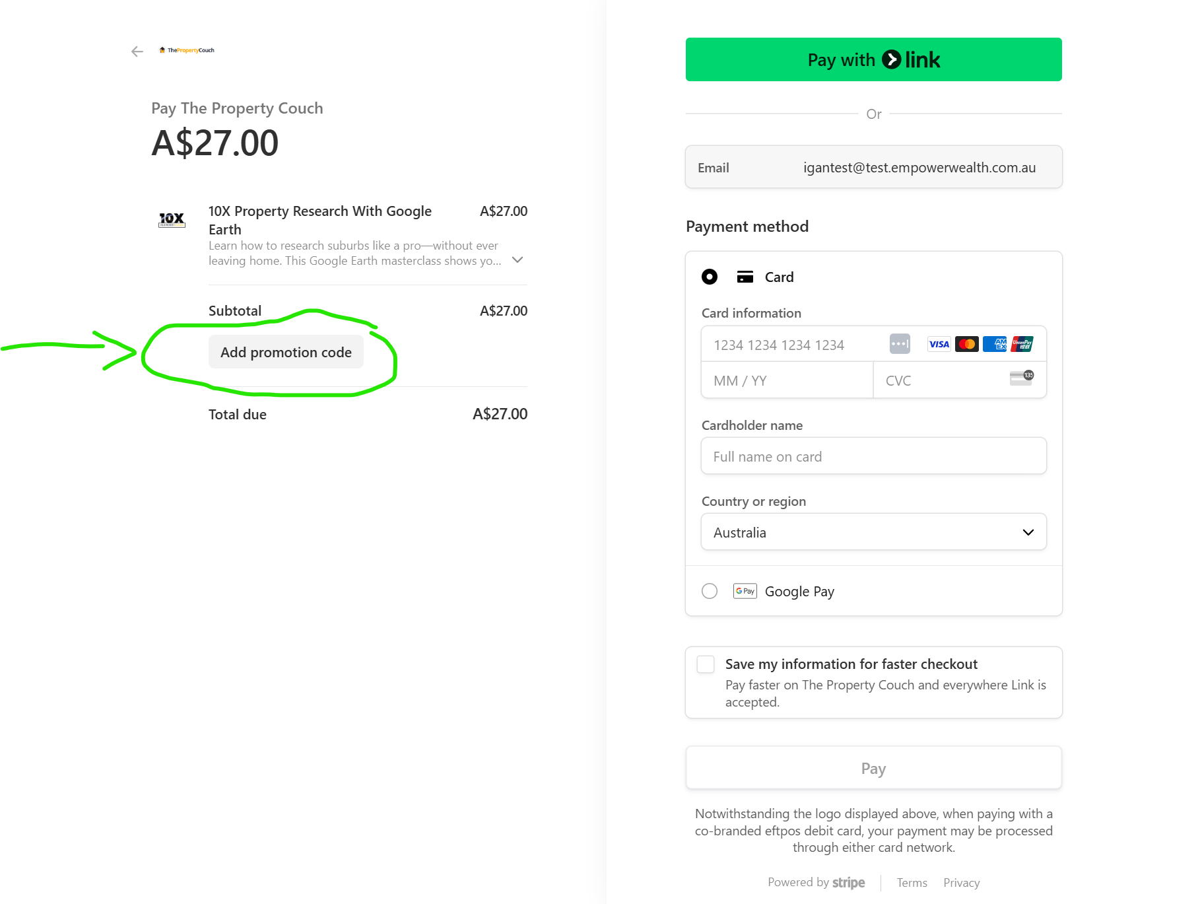The height and width of the screenshot is (904, 1200).
Task: Click the Mastercard logo icon
Action: [967, 344]
